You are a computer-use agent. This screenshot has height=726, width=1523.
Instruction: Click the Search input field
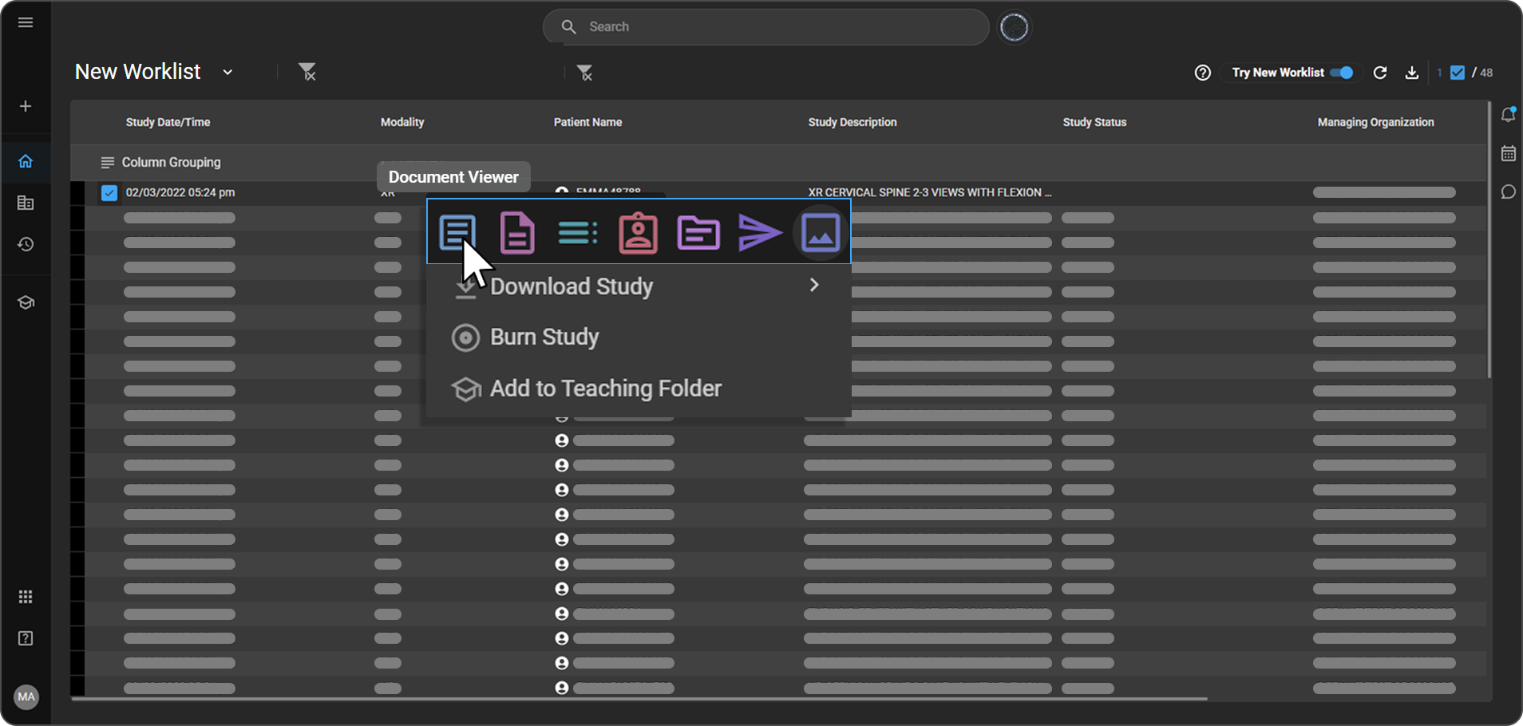coord(766,27)
